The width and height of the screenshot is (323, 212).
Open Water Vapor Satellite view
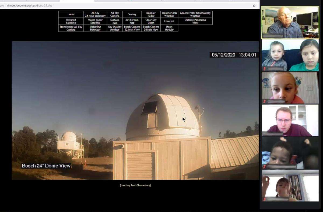click(x=95, y=21)
